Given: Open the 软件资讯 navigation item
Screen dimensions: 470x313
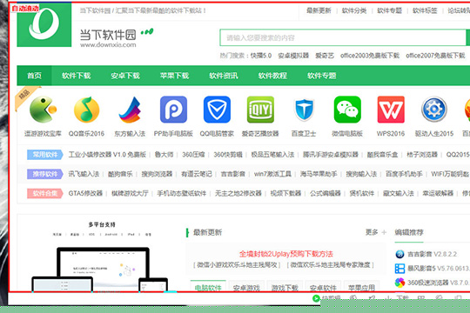Looking at the screenshot, I should pyautogui.click(x=224, y=76).
